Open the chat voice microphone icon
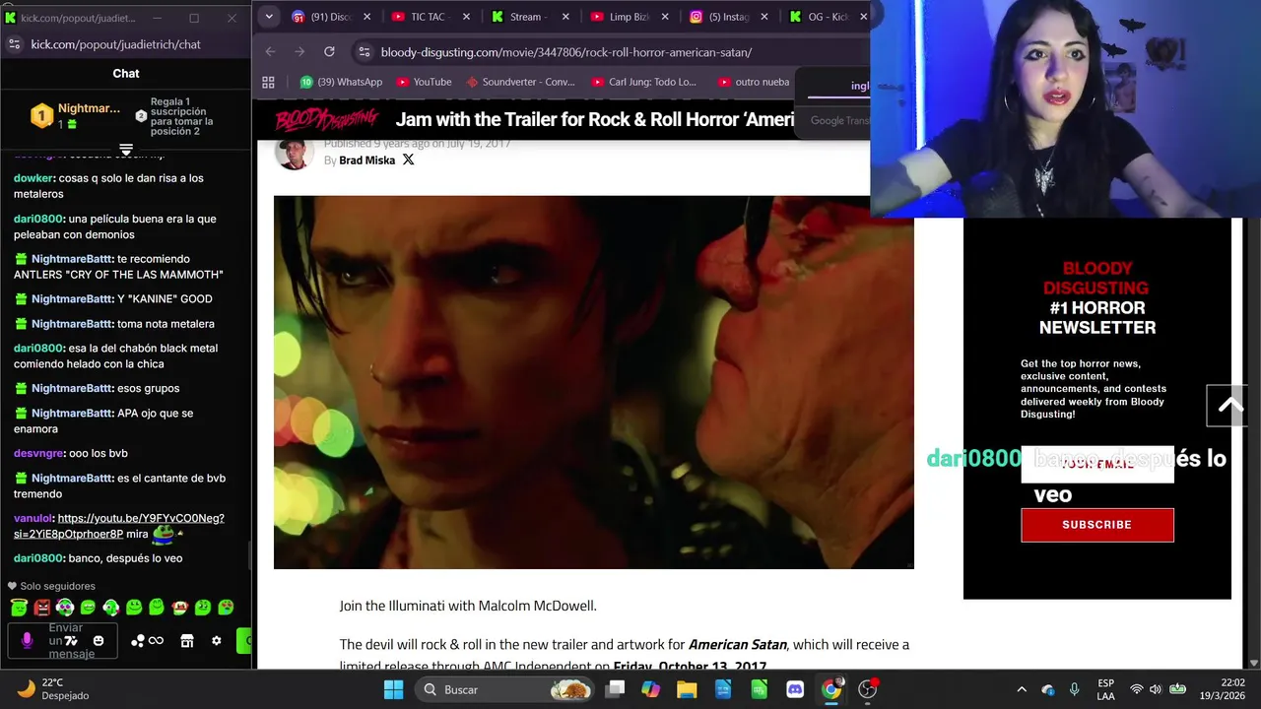Viewport: 1261px width, 709px height. pos(28,641)
